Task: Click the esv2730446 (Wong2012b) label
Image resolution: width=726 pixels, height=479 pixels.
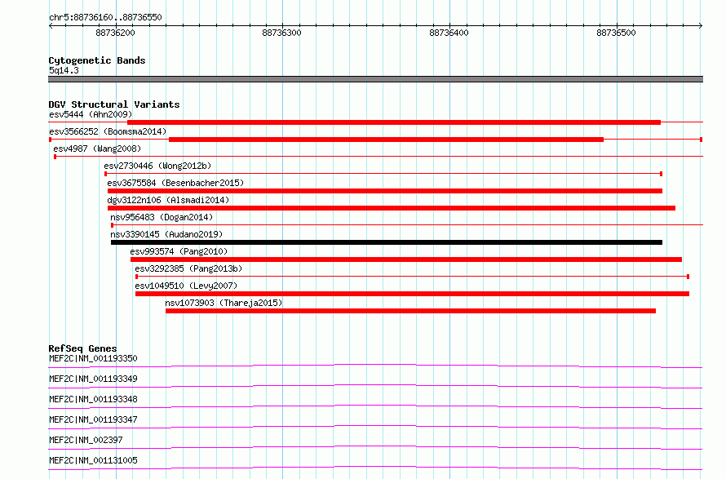Action: click(157, 166)
